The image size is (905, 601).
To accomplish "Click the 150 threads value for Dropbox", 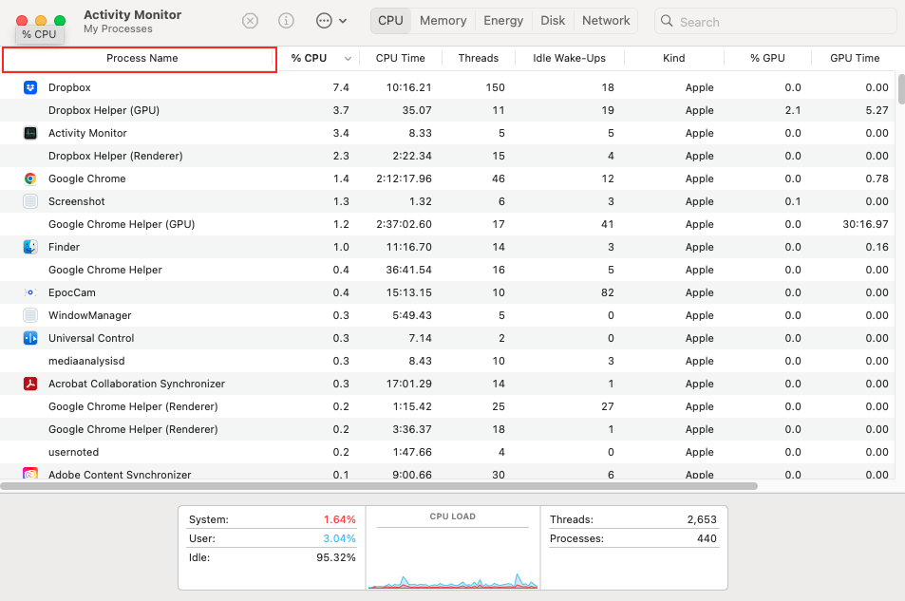I will click(495, 87).
